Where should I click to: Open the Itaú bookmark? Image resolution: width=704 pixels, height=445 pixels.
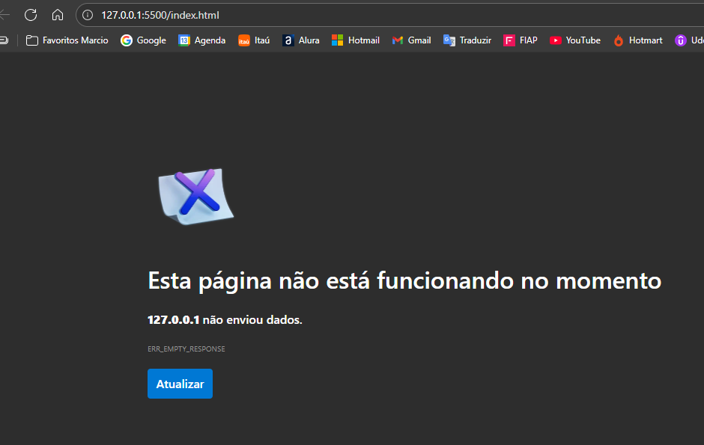254,40
